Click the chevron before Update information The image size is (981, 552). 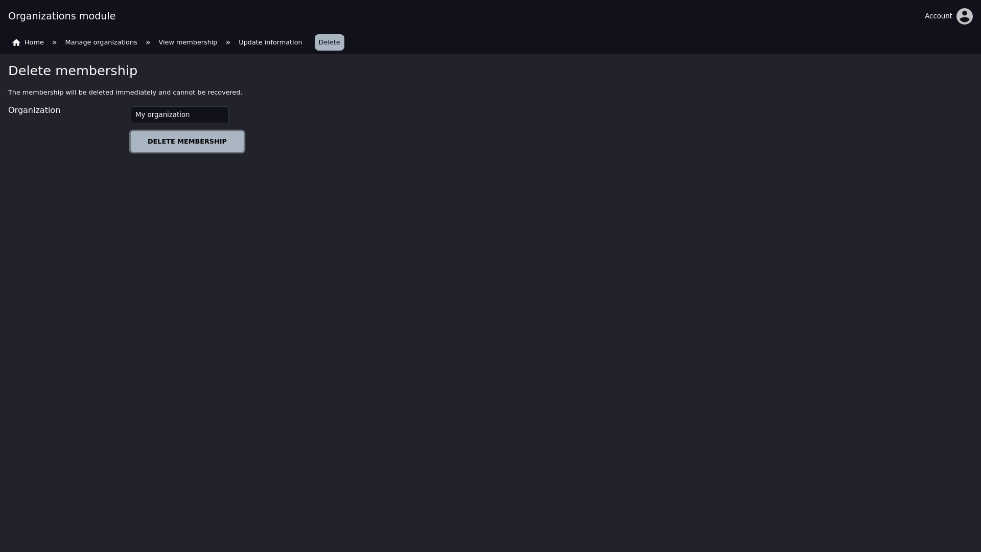tap(228, 42)
